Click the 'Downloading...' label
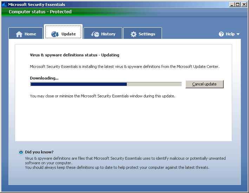This screenshot has width=249, height=193. [x=44, y=78]
